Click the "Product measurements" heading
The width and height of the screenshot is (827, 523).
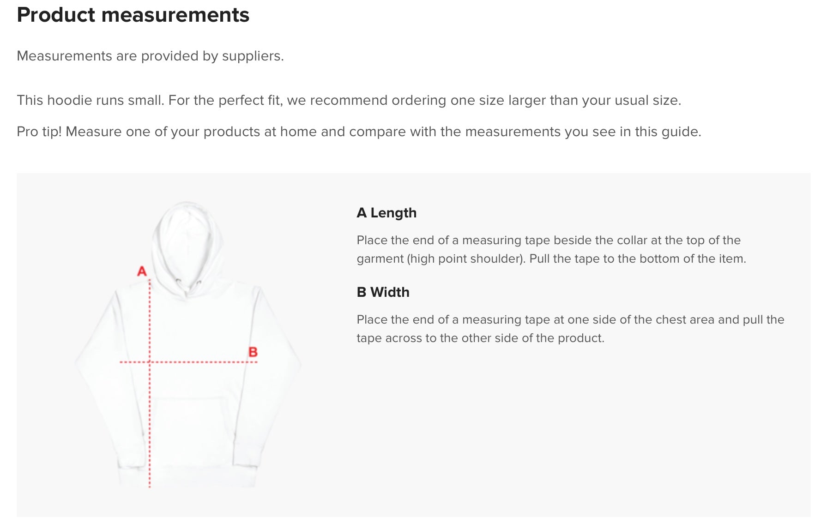[133, 15]
